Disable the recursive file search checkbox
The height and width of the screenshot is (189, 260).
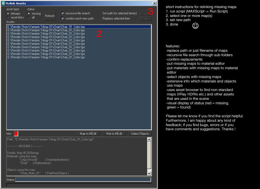[62, 13]
